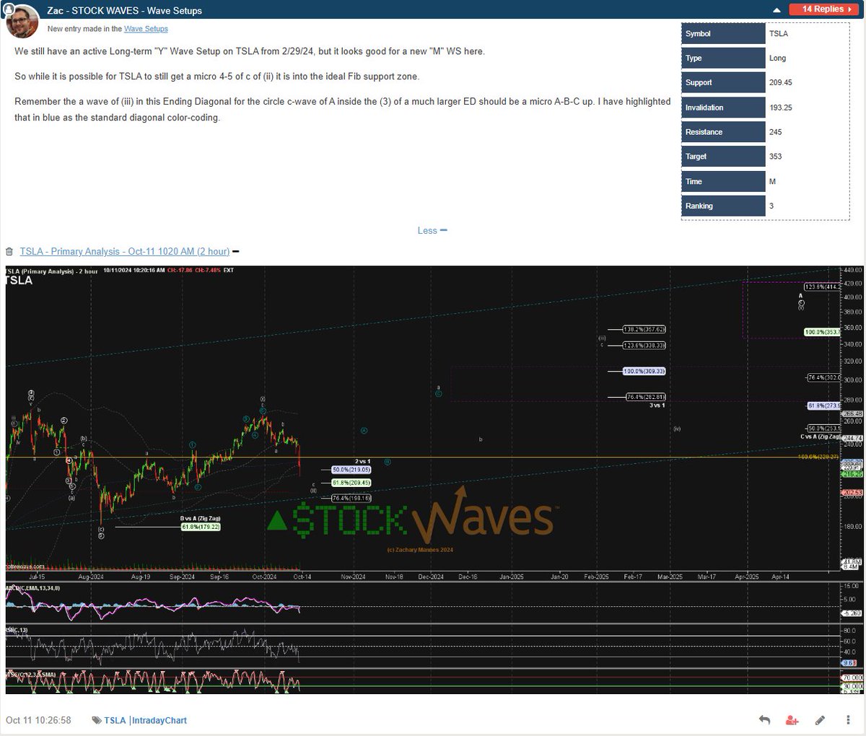Click the Jan-2025 date on chart axis

(x=512, y=577)
